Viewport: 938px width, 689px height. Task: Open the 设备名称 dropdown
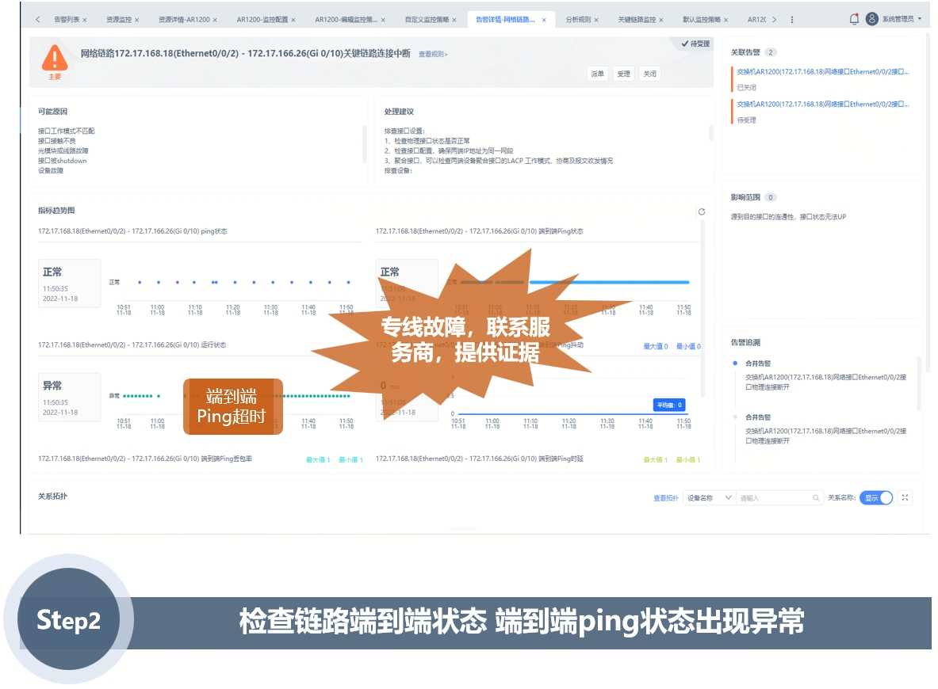click(x=710, y=498)
